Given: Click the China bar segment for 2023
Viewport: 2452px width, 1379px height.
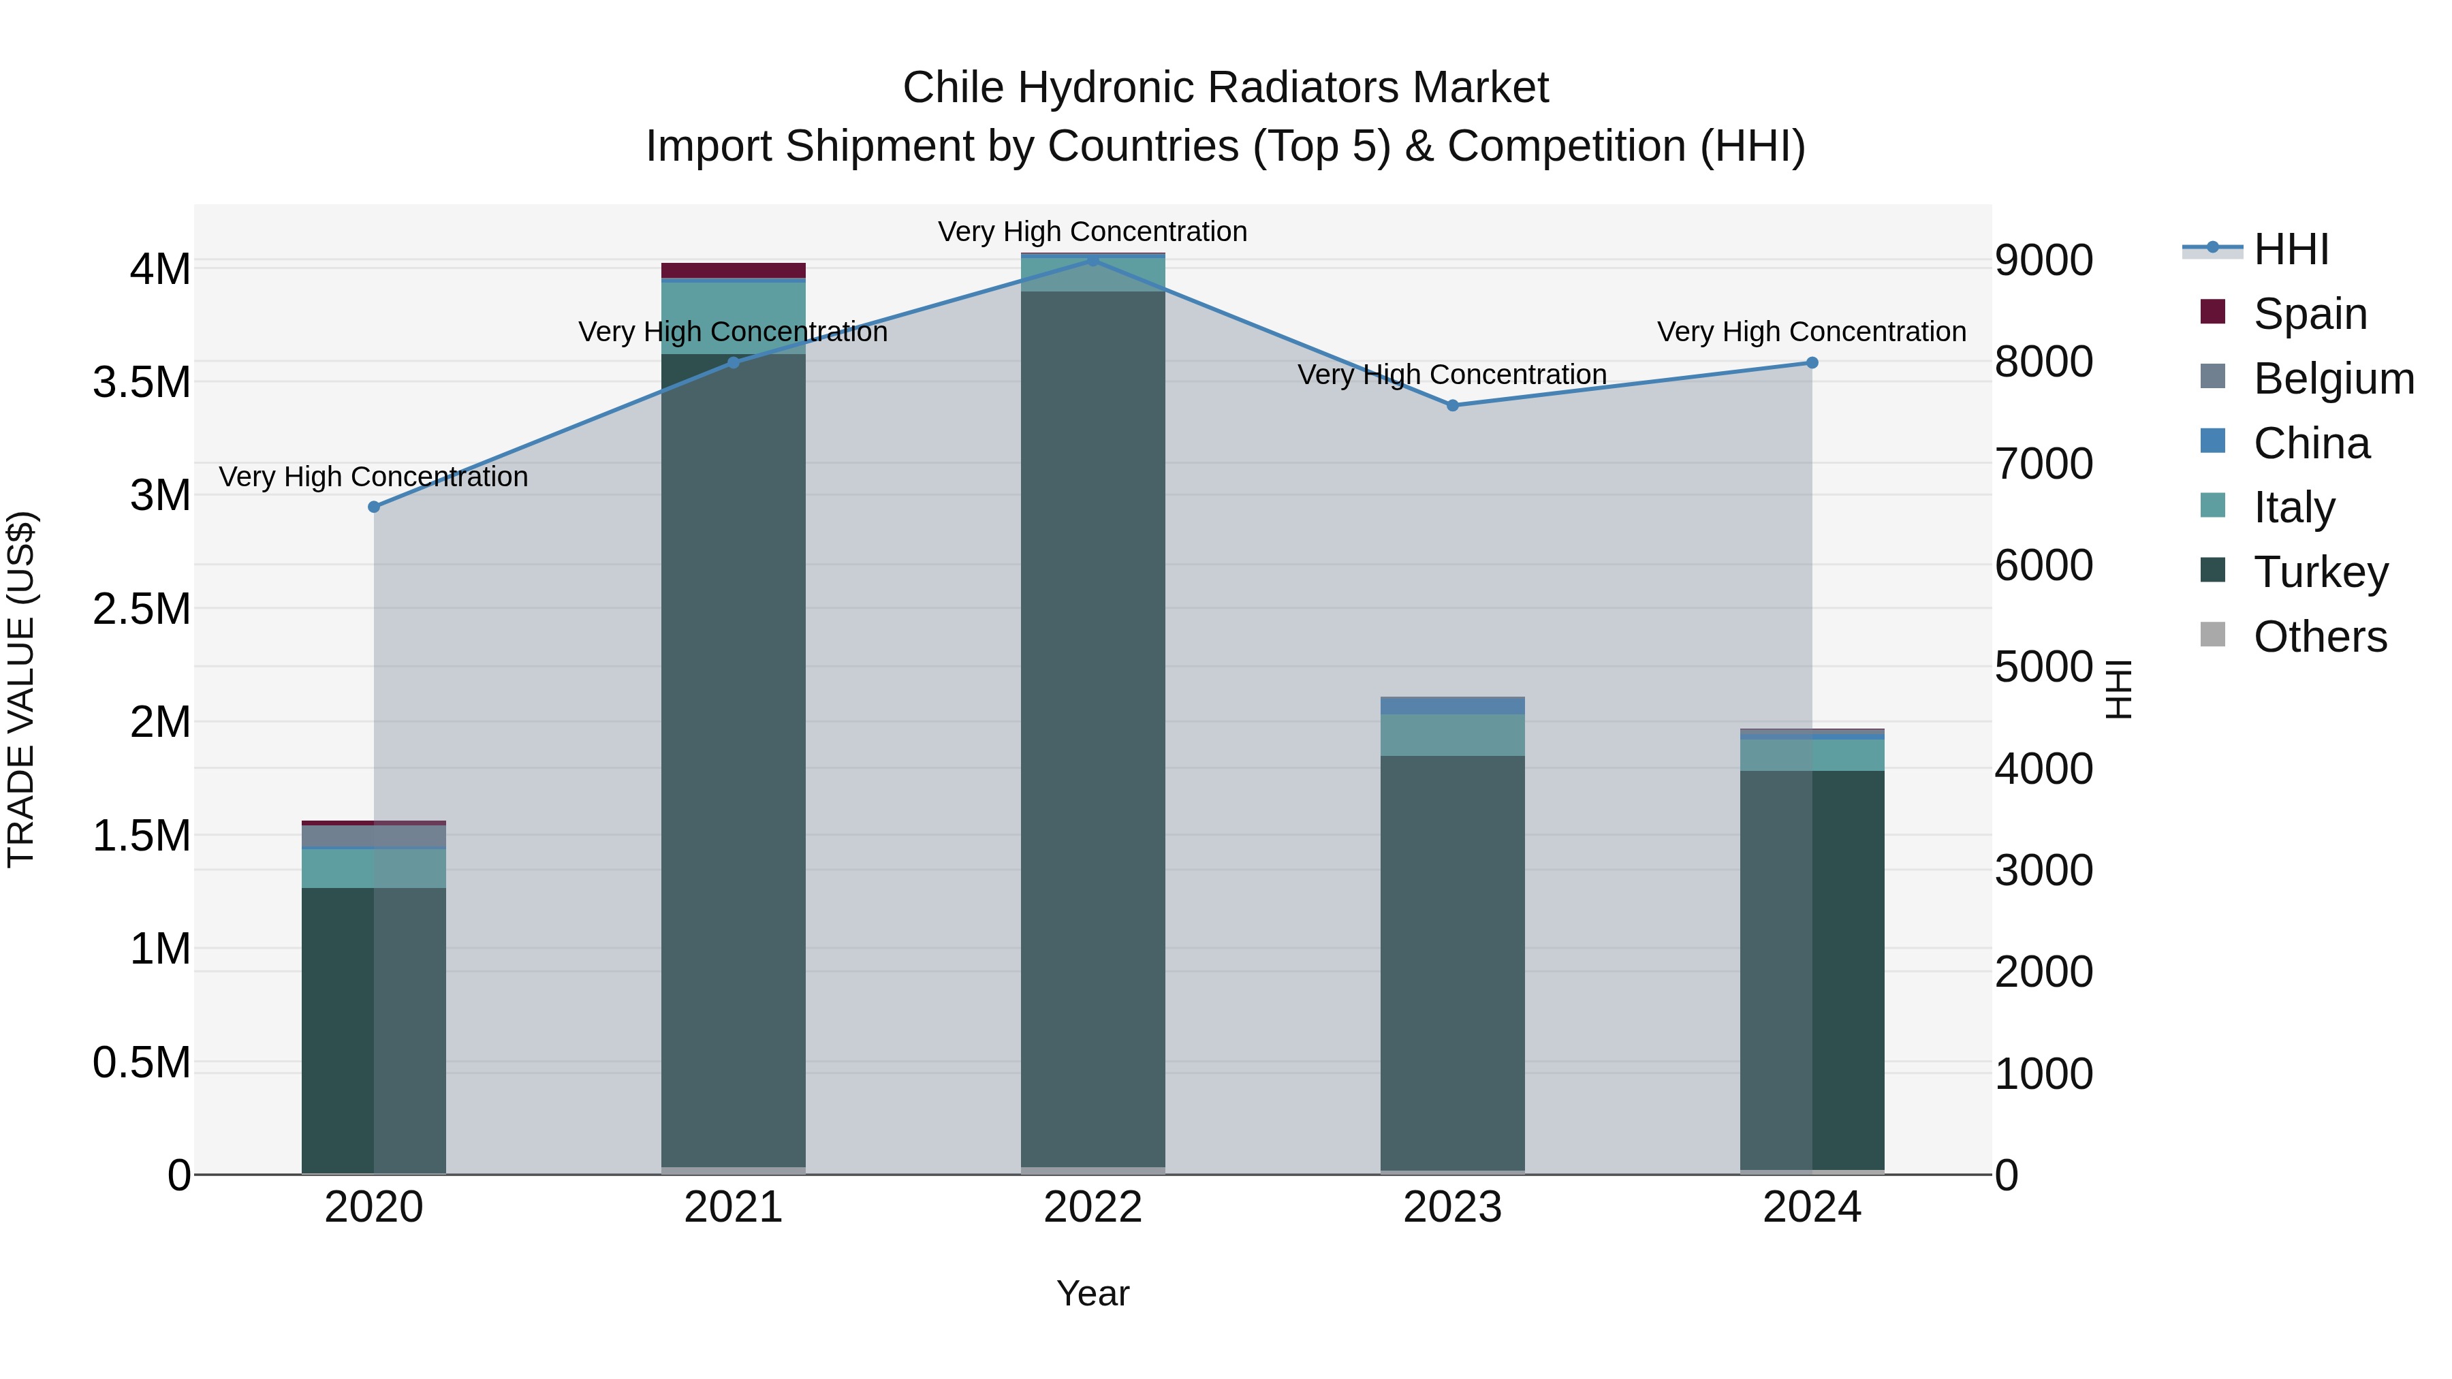Looking at the screenshot, I should [x=1453, y=706].
